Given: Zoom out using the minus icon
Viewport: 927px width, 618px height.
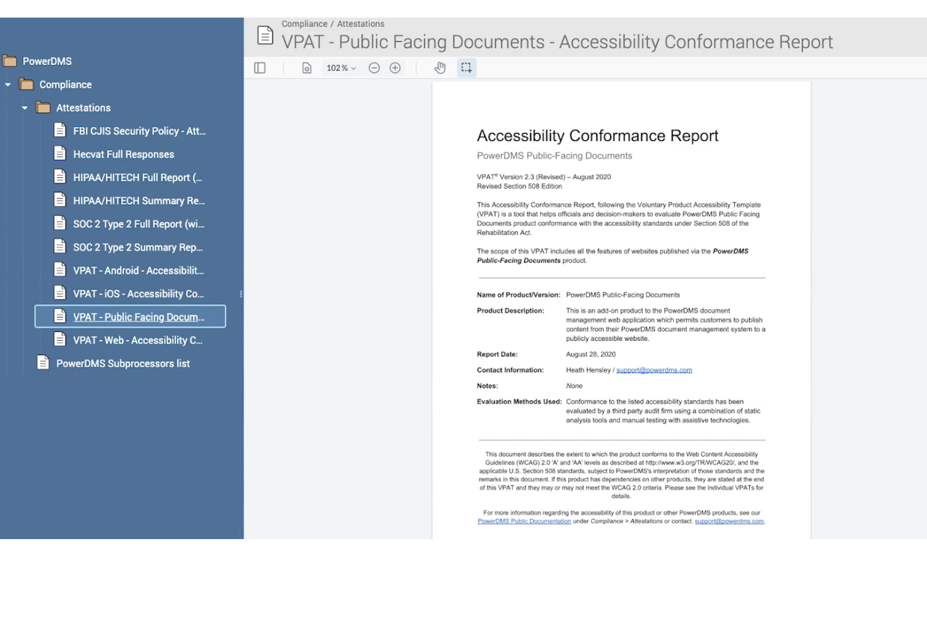Looking at the screenshot, I should tap(374, 68).
